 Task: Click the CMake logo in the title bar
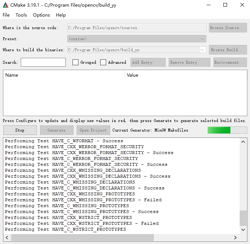(x=6, y=5)
